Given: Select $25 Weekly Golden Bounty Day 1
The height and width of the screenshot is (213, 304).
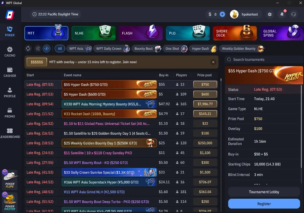Looking at the screenshot, I should point(121,143).
